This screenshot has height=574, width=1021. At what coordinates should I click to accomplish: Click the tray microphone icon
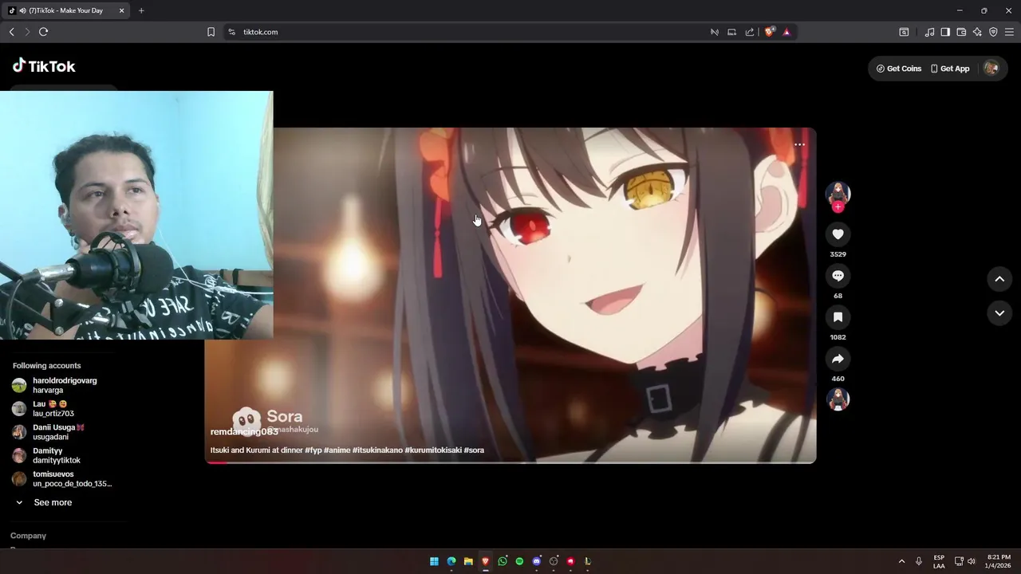[919, 561]
